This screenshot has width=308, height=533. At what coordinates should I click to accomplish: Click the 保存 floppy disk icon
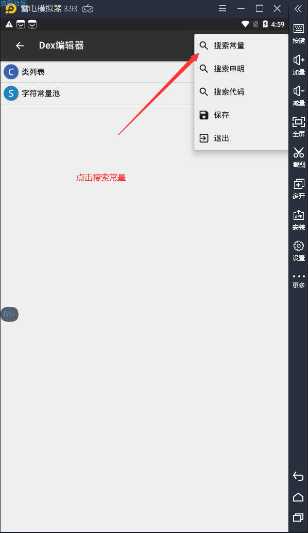(x=203, y=115)
